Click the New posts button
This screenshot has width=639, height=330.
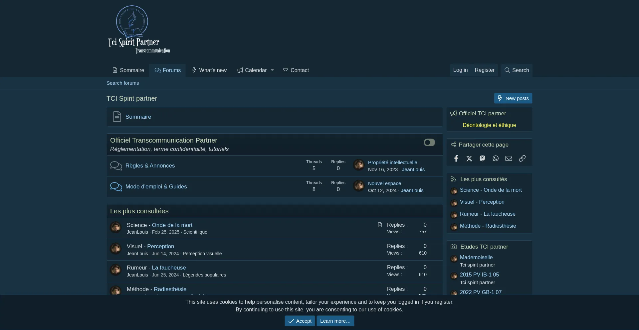coord(513,98)
